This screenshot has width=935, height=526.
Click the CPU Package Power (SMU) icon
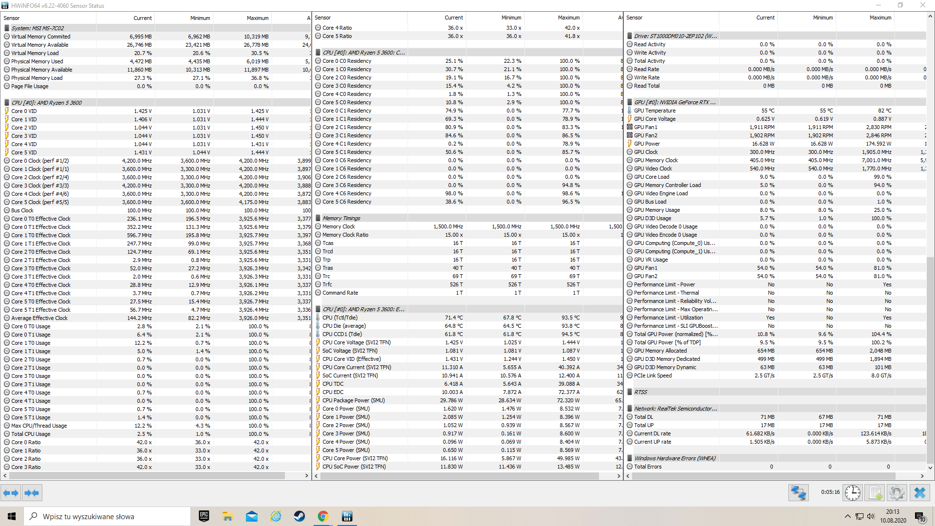318,400
